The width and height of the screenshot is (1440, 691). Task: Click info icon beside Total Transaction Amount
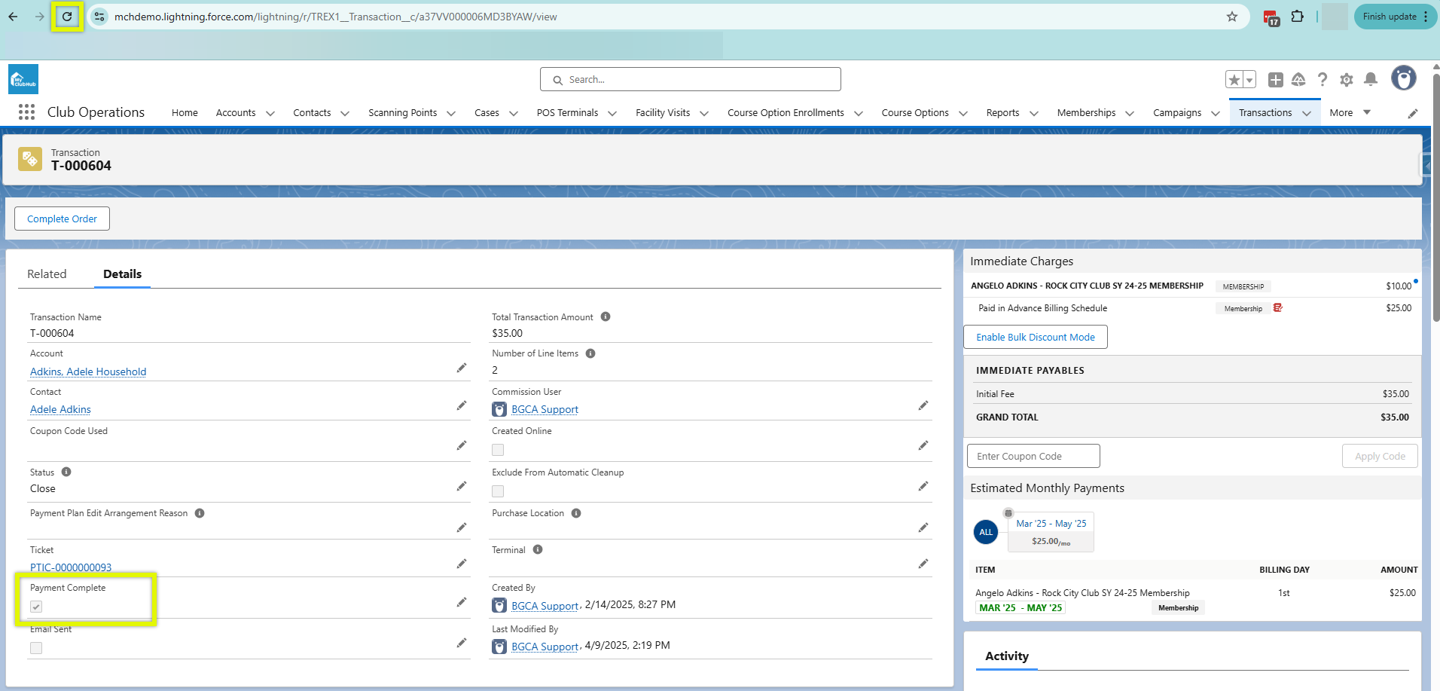tap(606, 317)
